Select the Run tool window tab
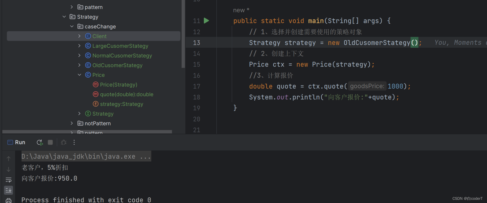487x203 pixels. click(16, 142)
